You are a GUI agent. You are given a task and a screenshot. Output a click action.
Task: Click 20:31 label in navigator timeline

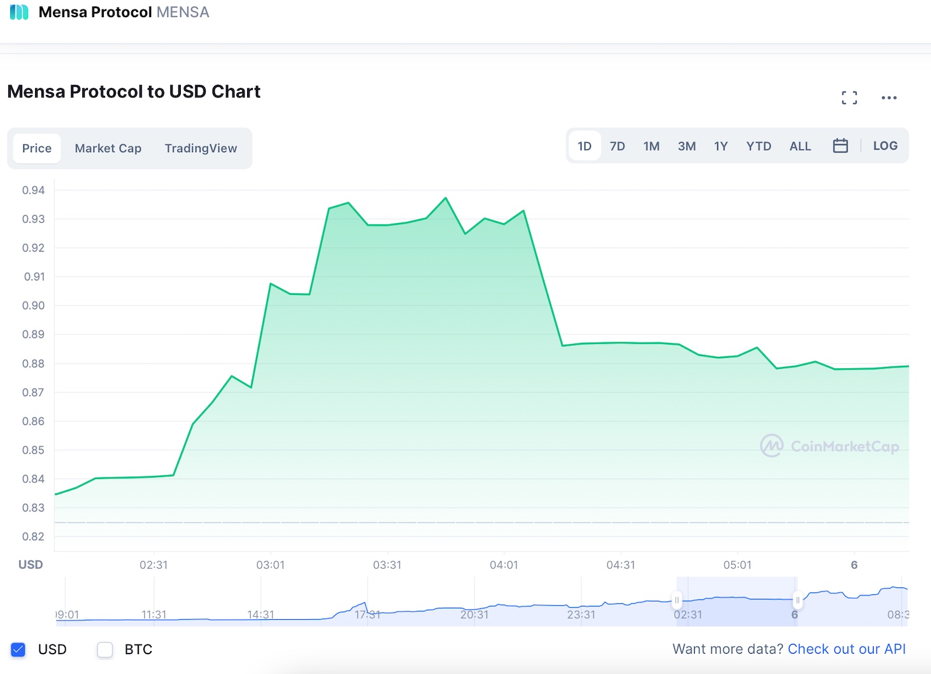pyautogui.click(x=474, y=615)
